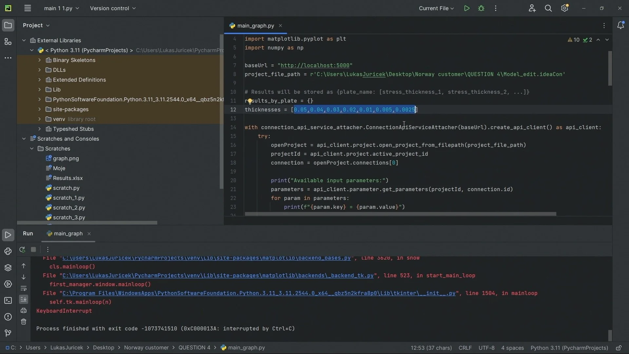The width and height of the screenshot is (629, 354).
Task: Toggle soft-wrap in Run console
Action: pos(24,288)
